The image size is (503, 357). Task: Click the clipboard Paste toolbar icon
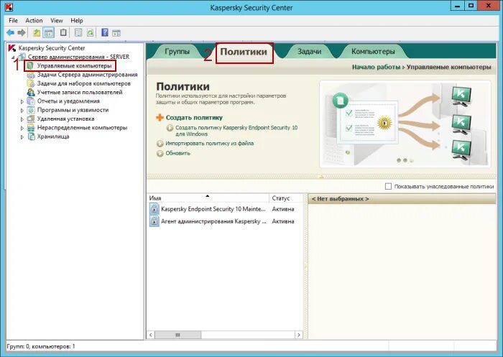pyautogui.click(x=63, y=32)
